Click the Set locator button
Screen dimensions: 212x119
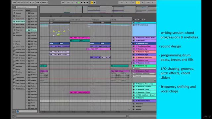pyautogui.click(x=137, y=20)
